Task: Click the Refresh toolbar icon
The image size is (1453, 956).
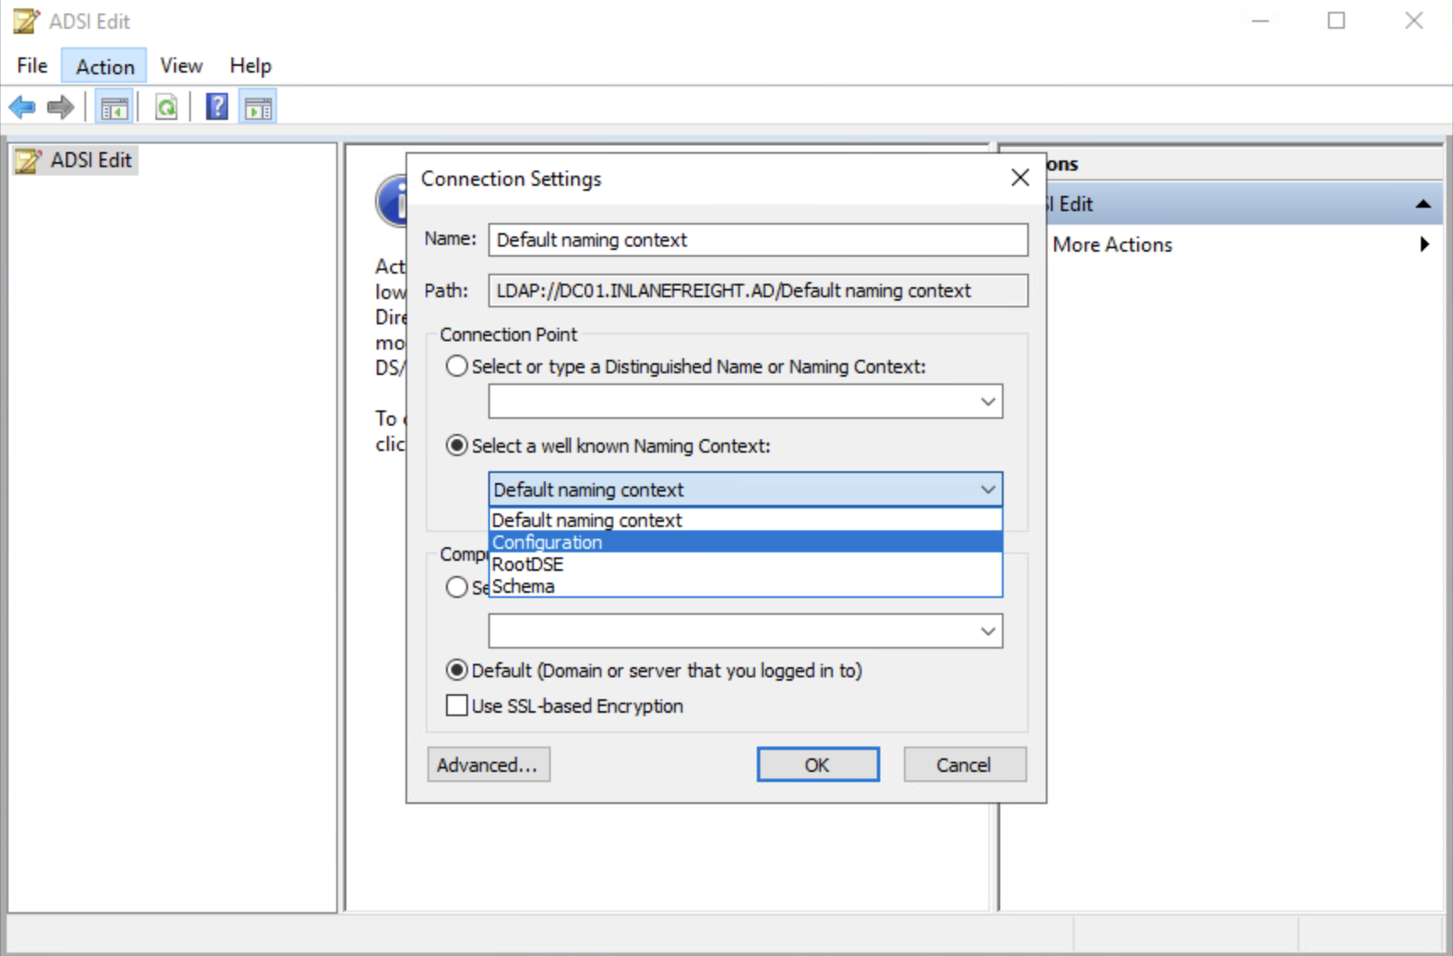Action: tap(166, 107)
